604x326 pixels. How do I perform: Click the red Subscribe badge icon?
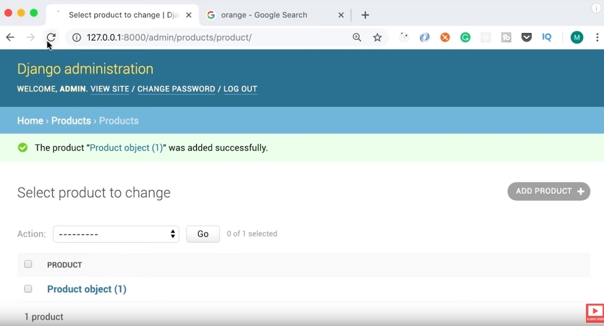595,313
